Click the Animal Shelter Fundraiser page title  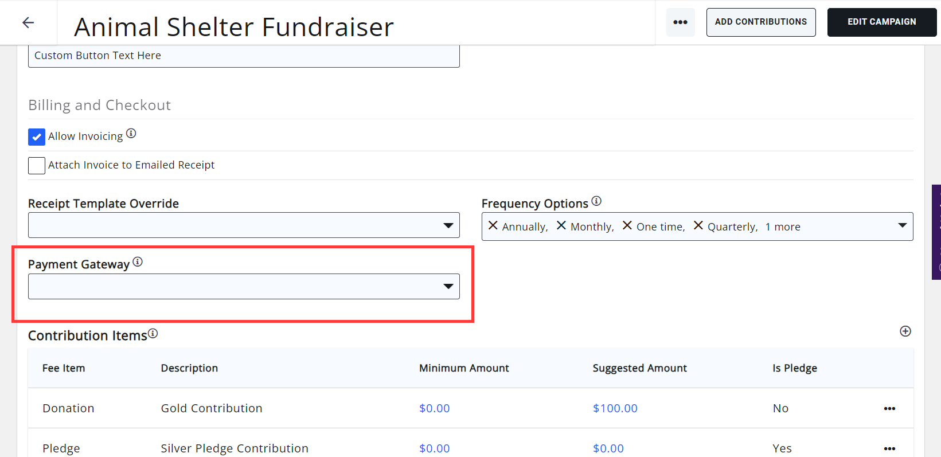pos(234,27)
